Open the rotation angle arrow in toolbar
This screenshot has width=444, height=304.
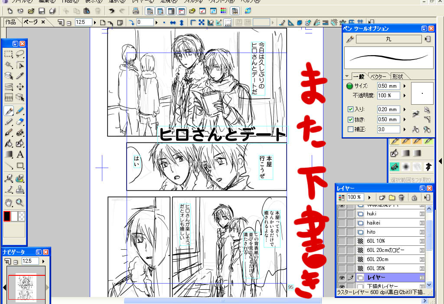[156, 23]
